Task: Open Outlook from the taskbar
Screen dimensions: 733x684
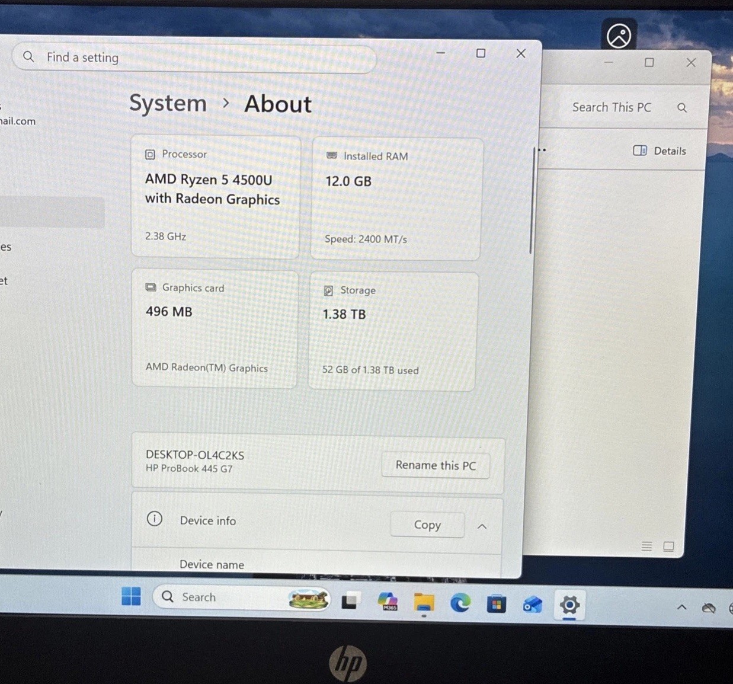Action: (x=532, y=605)
